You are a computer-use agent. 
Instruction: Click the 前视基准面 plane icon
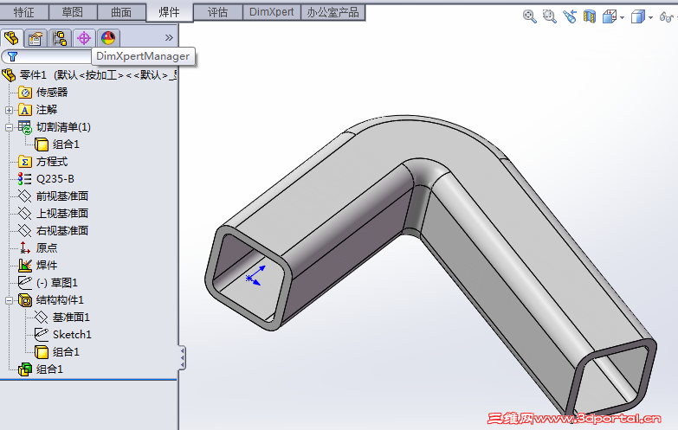pos(25,196)
